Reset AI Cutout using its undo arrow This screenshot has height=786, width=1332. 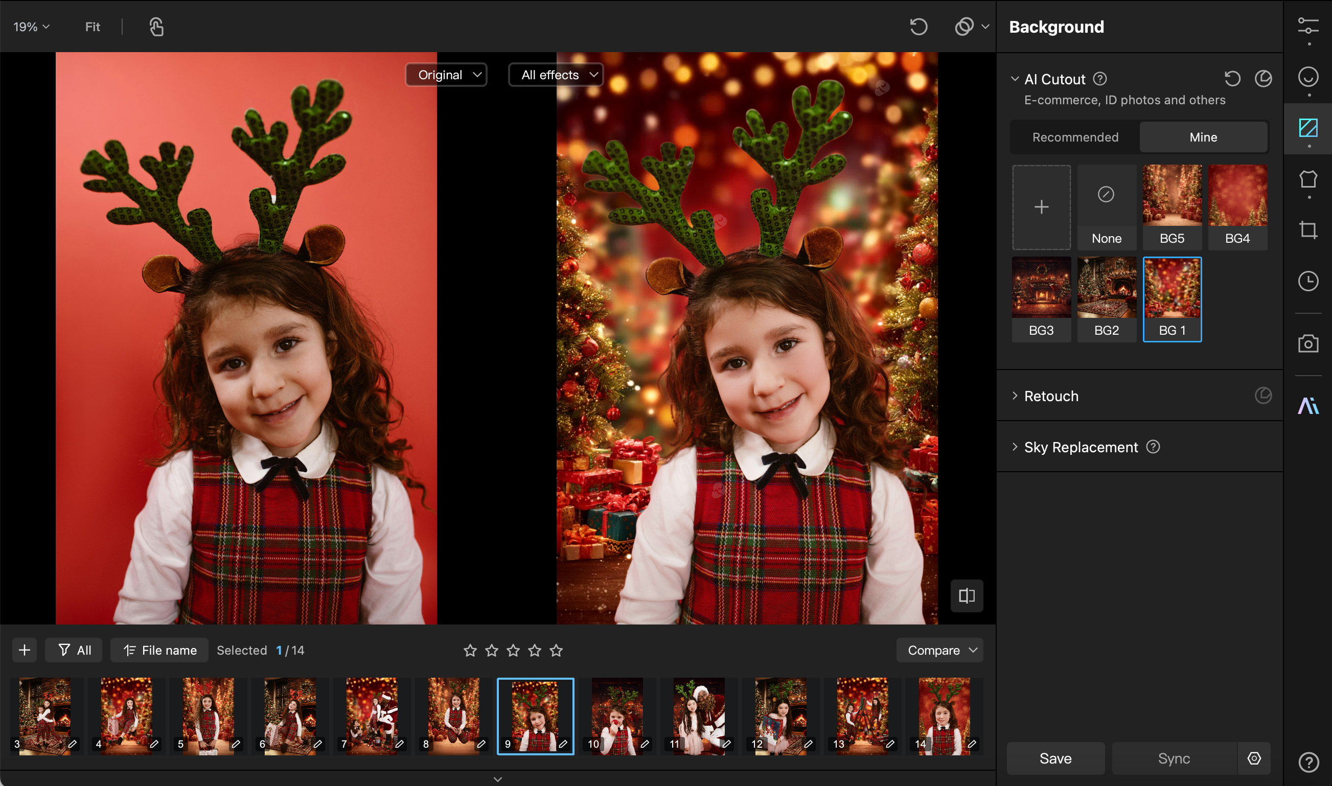click(x=1232, y=79)
